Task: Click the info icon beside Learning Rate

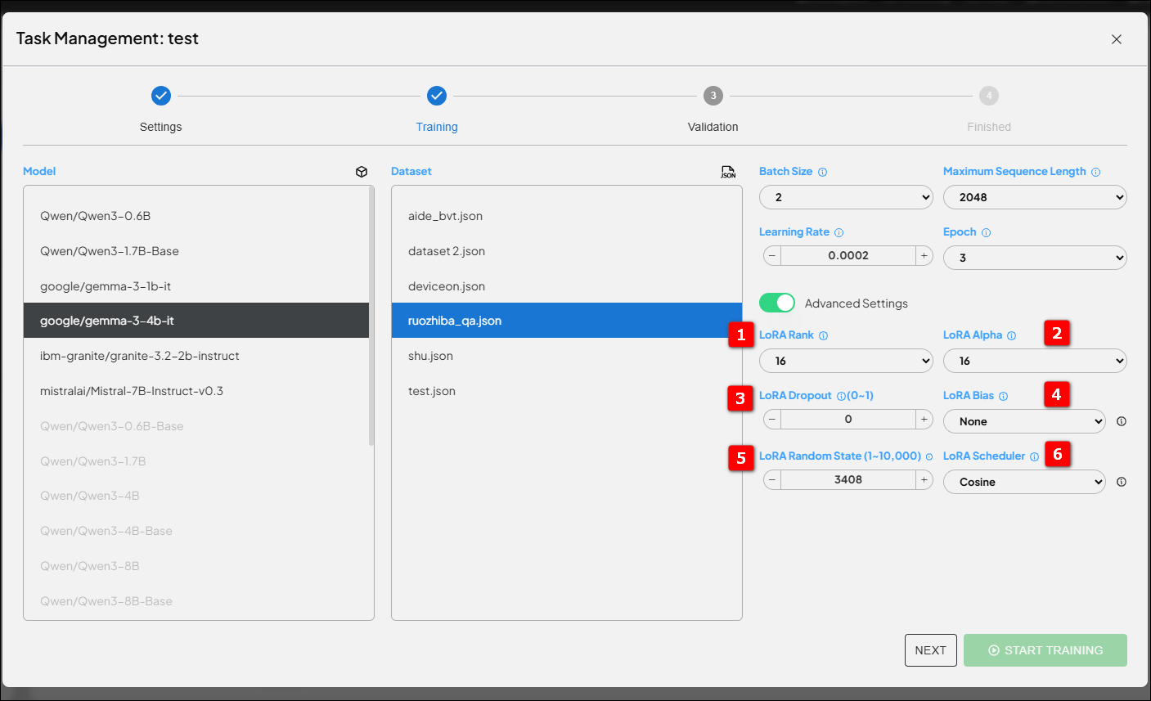Action: coord(839,232)
